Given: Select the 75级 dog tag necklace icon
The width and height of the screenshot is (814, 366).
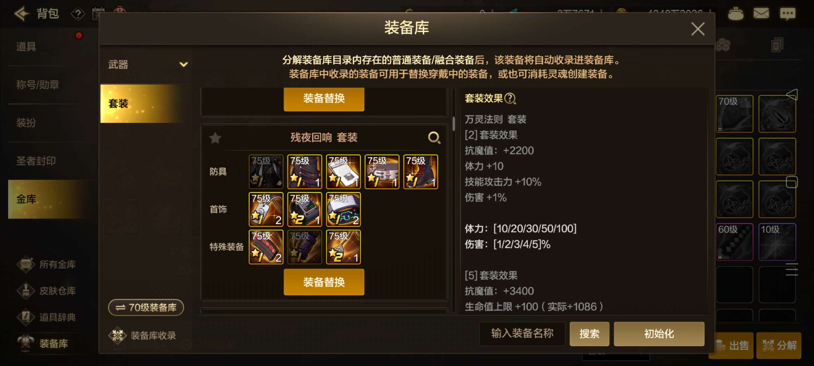Looking at the screenshot, I should click(x=266, y=209).
